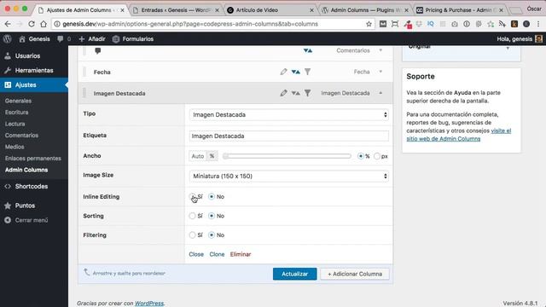Click the Ancho width slider

coord(287,156)
